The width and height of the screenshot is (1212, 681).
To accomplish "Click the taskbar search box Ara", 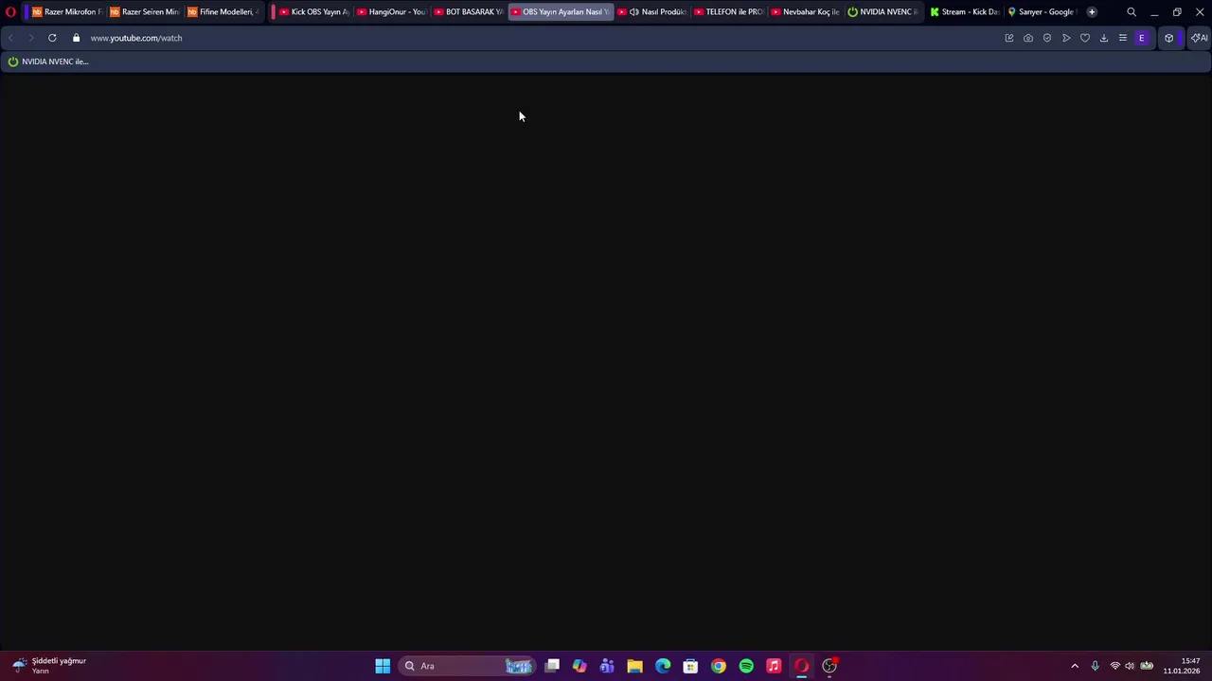I will point(468,666).
